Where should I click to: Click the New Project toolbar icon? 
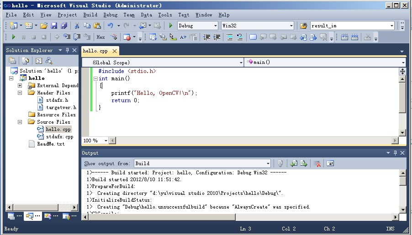13,26
